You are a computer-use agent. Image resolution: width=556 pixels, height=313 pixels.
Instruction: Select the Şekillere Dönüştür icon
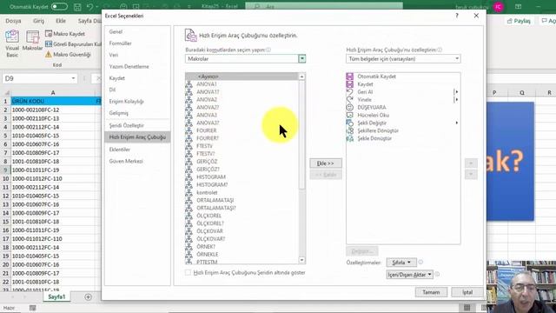349,130
